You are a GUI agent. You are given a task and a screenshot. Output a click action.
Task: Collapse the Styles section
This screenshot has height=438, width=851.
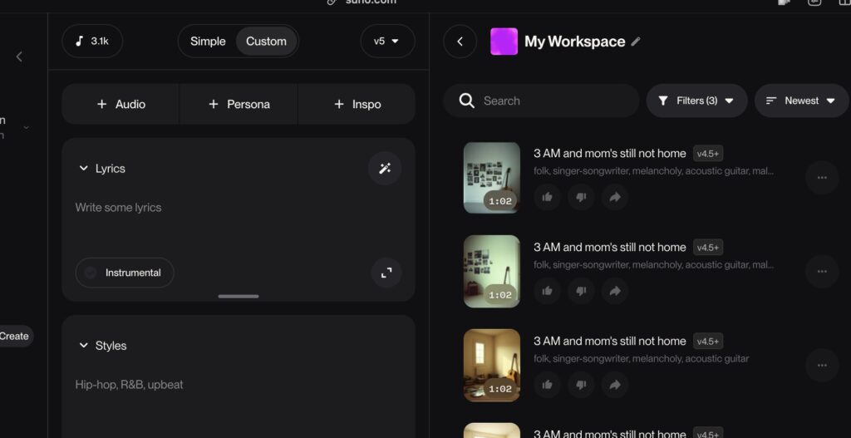pyautogui.click(x=84, y=346)
